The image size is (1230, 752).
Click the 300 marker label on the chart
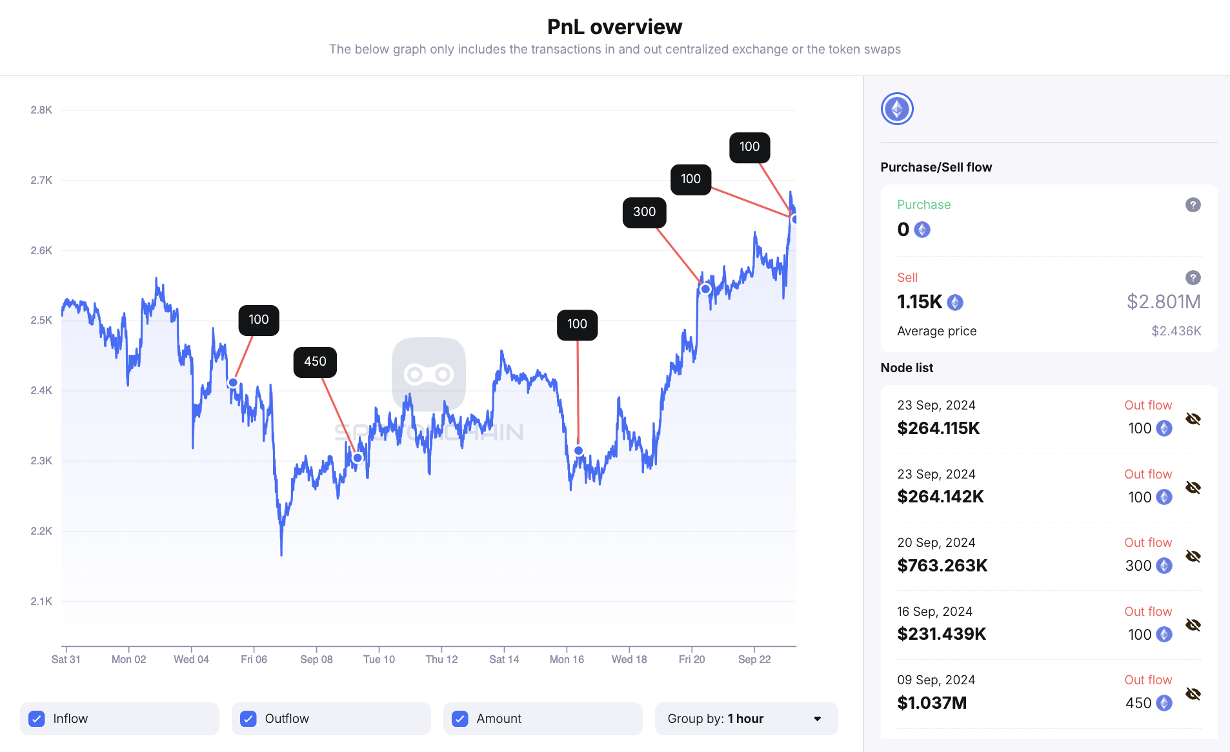[644, 212]
